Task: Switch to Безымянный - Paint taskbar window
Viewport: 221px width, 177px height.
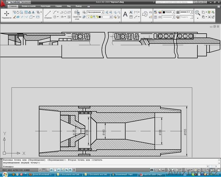Action: point(123,174)
